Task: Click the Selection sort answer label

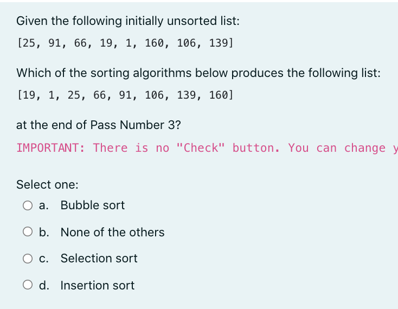Action: [99, 258]
